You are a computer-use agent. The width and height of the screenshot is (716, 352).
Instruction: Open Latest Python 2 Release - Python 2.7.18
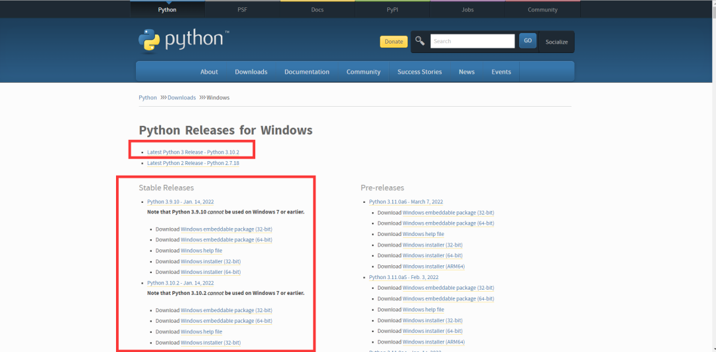193,163
